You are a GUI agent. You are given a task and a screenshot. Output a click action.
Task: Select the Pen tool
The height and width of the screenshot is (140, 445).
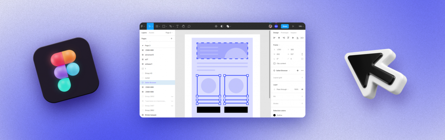tap(171, 26)
